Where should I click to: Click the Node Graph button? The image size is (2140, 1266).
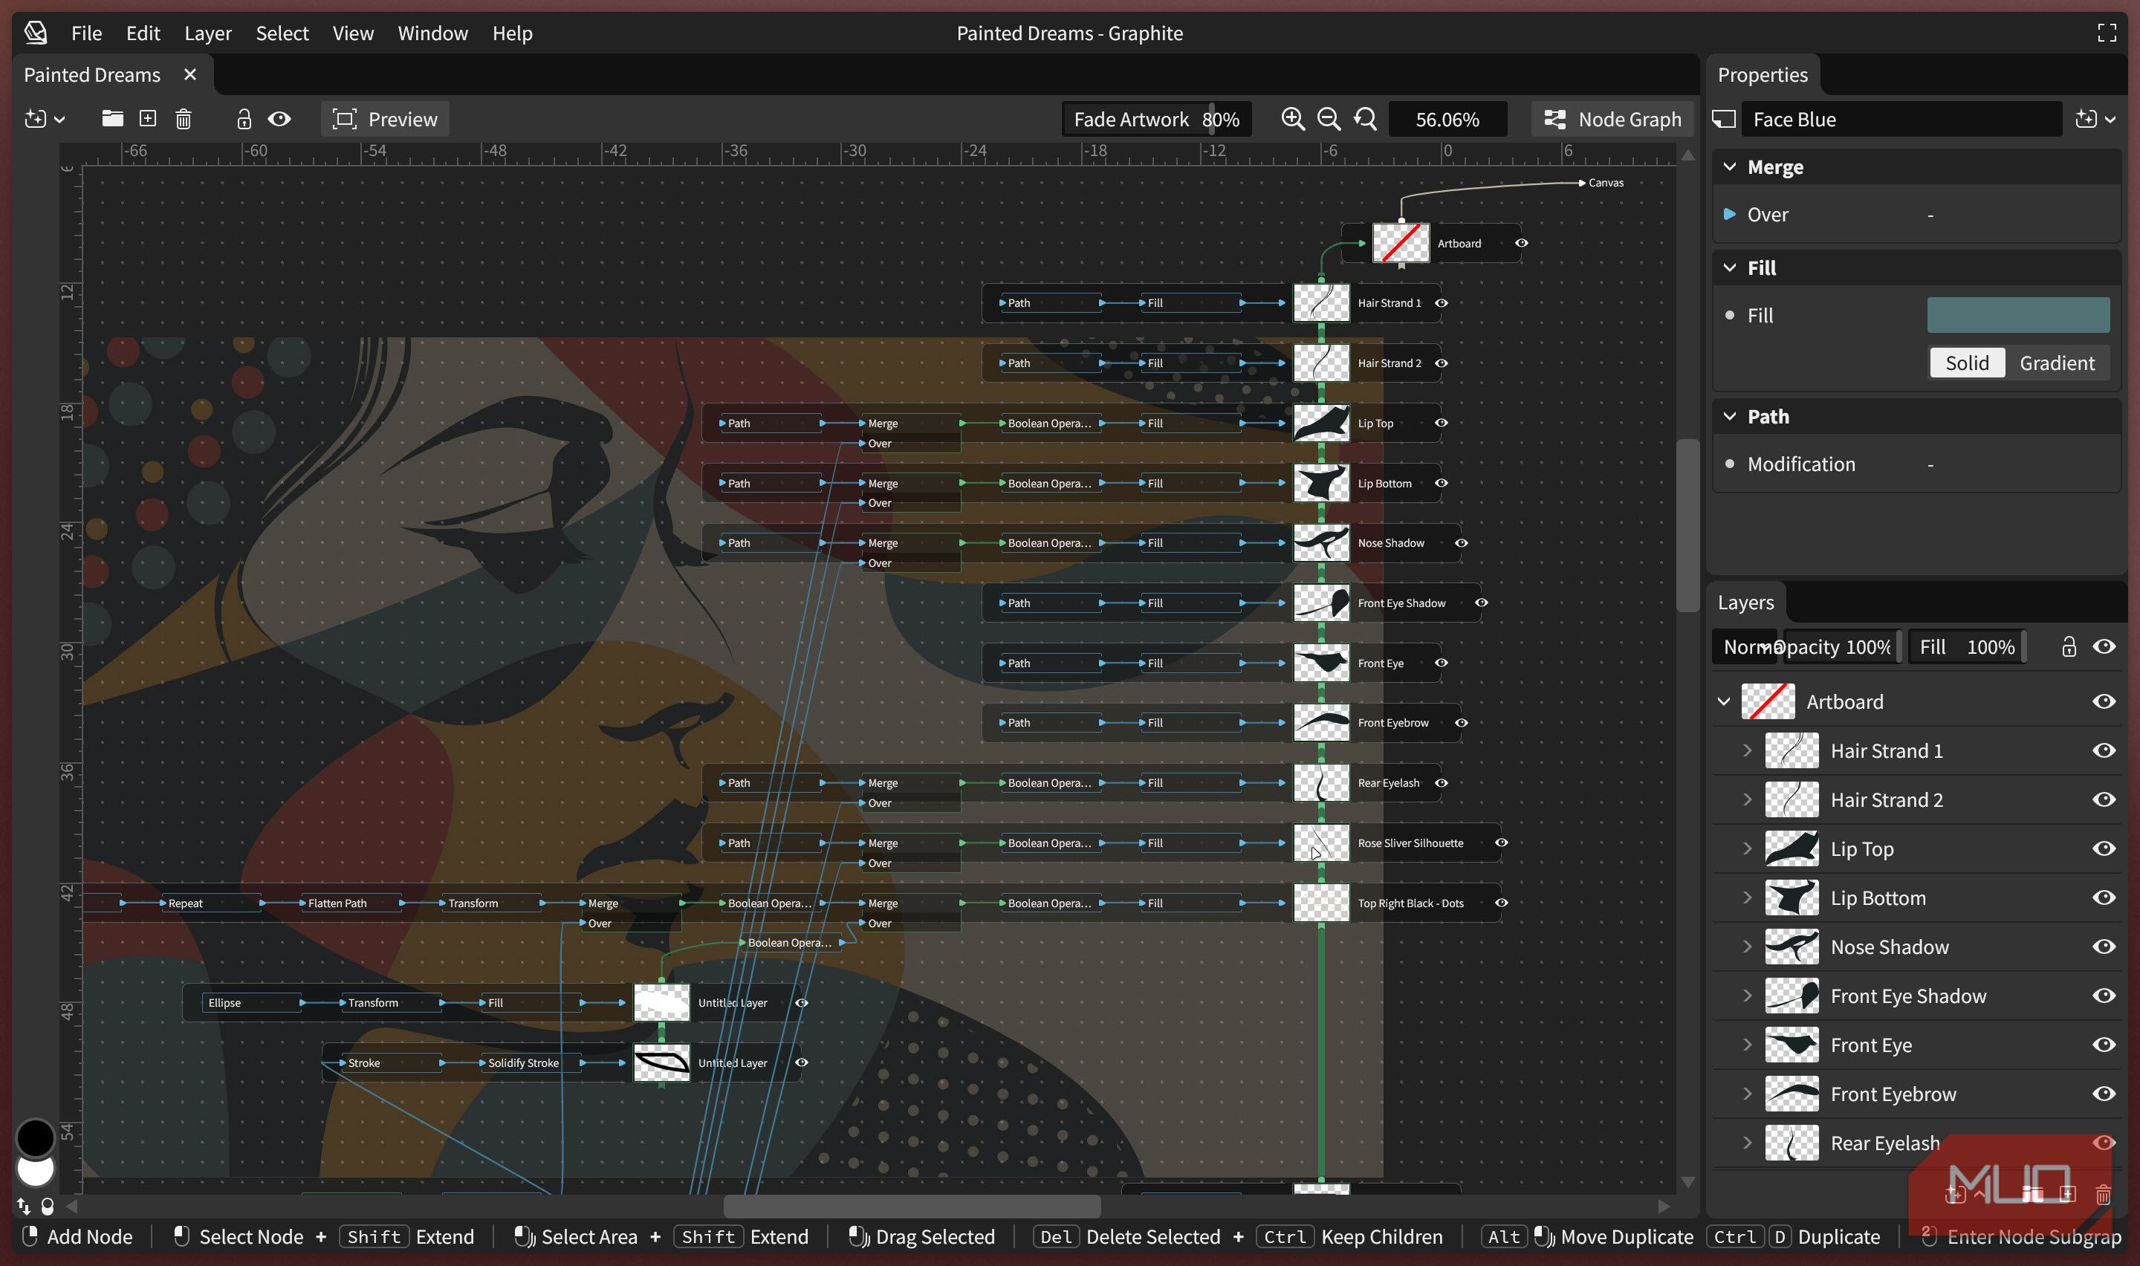tap(1612, 119)
